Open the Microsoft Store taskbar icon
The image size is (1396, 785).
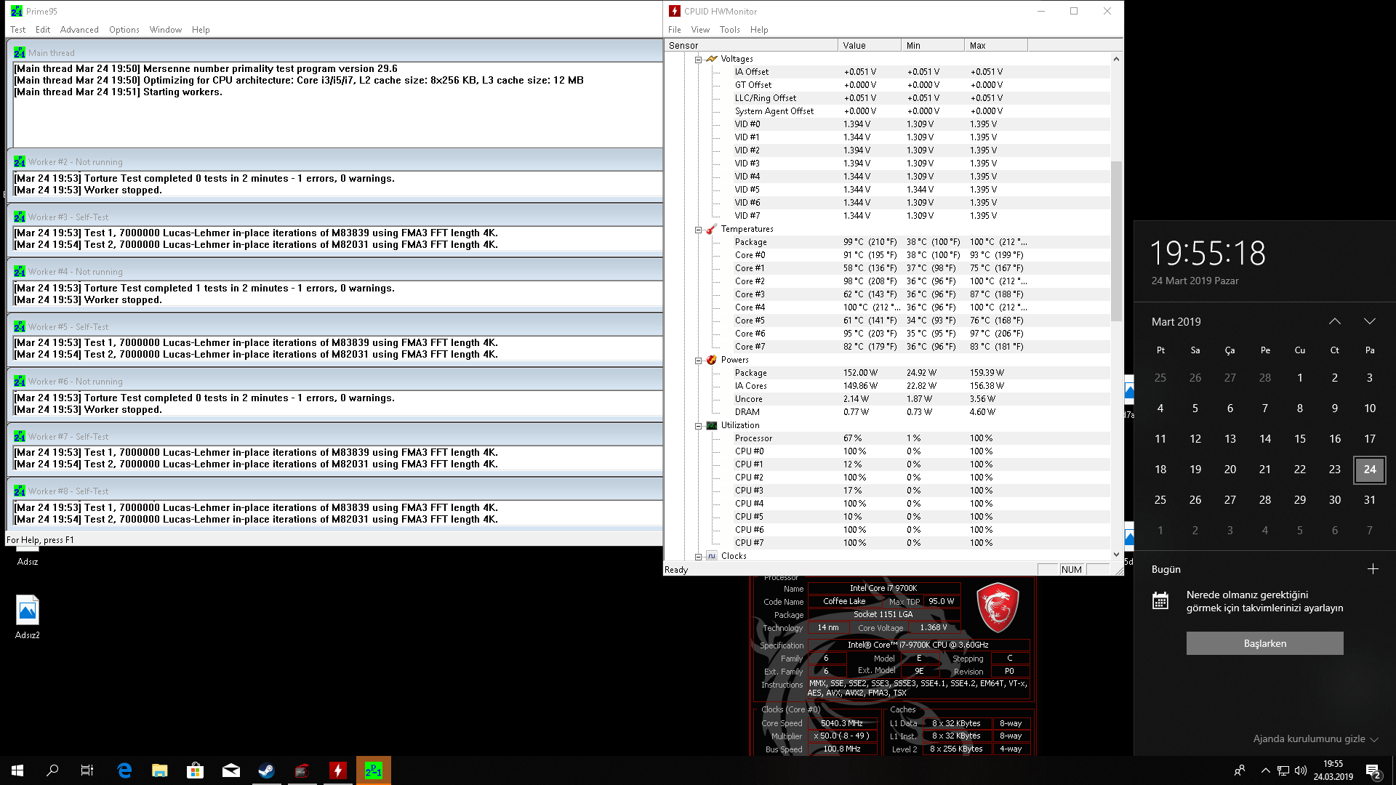coord(195,770)
